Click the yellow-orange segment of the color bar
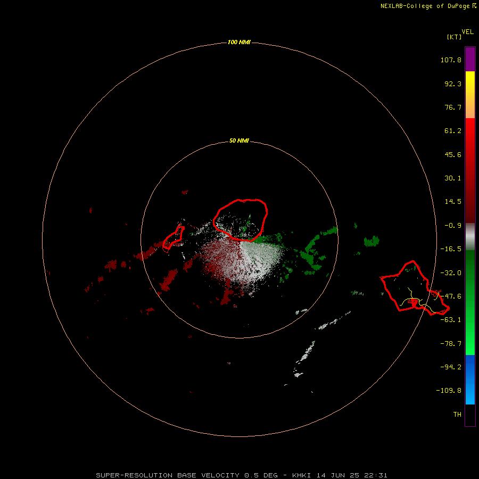This screenshot has width=479, height=479. [x=470, y=95]
